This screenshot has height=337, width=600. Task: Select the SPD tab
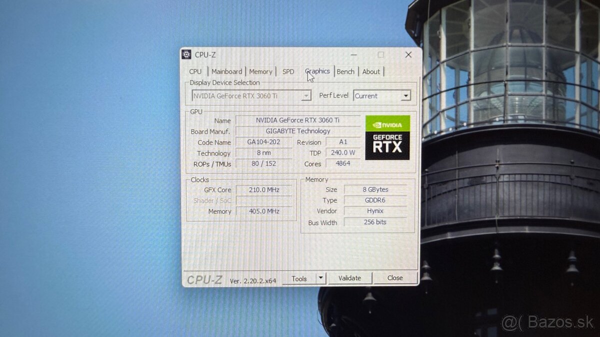pos(288,71)
